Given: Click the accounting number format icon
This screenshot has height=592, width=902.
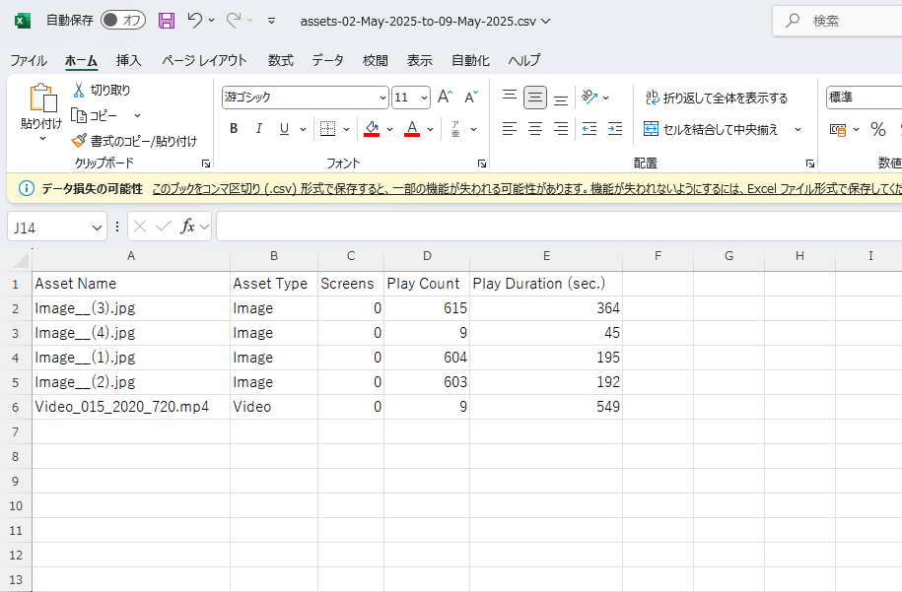Looking at the screenshot, I should pos(838,129).
